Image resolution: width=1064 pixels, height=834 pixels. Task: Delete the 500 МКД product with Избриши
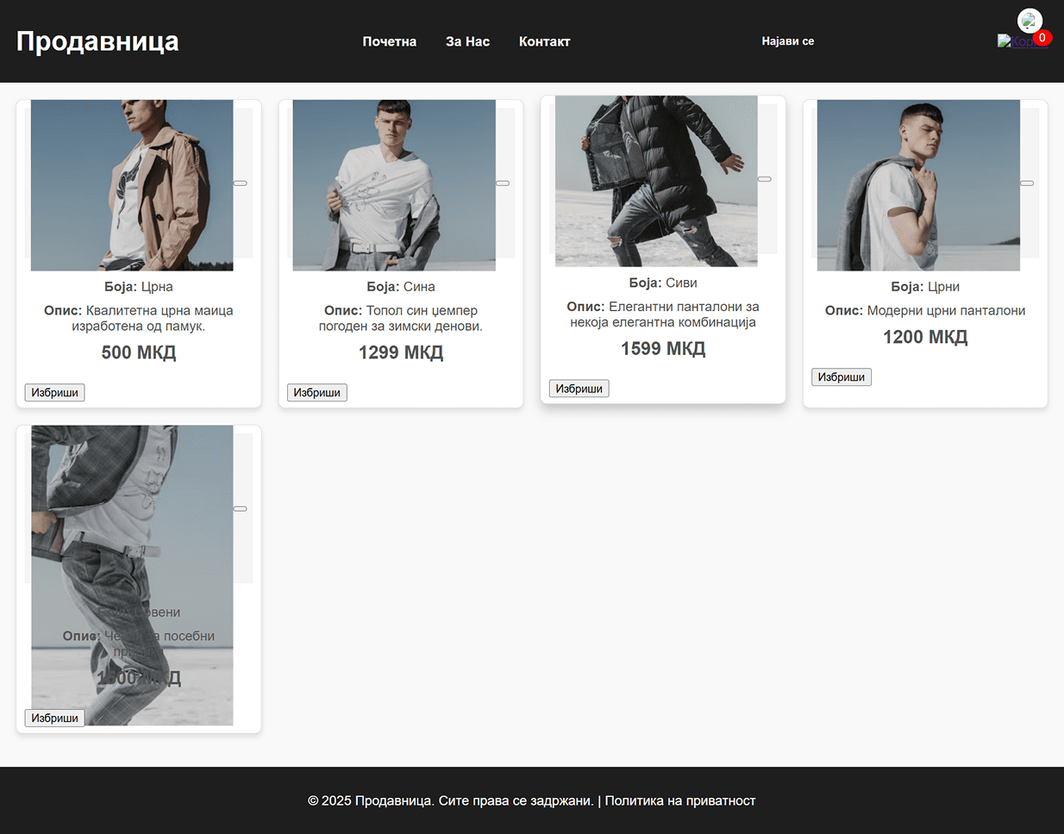(x=54, y=393)
